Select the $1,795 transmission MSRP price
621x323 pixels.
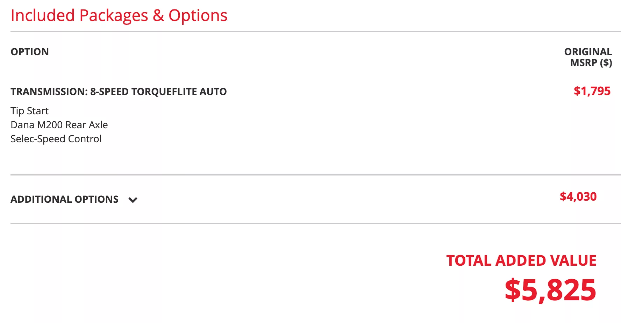coord(592,91)
